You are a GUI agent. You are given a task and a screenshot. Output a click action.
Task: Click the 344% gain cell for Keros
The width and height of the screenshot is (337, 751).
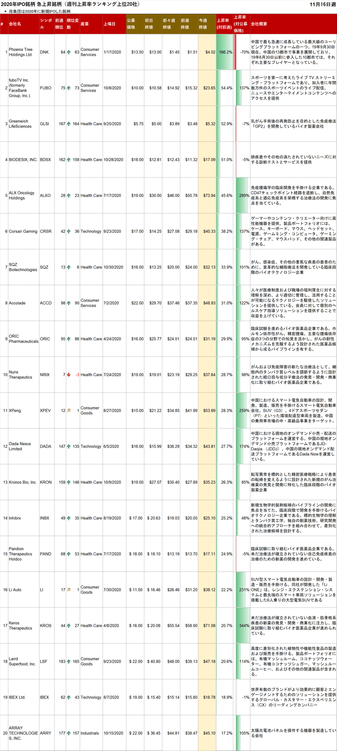(x=242, y=626)
